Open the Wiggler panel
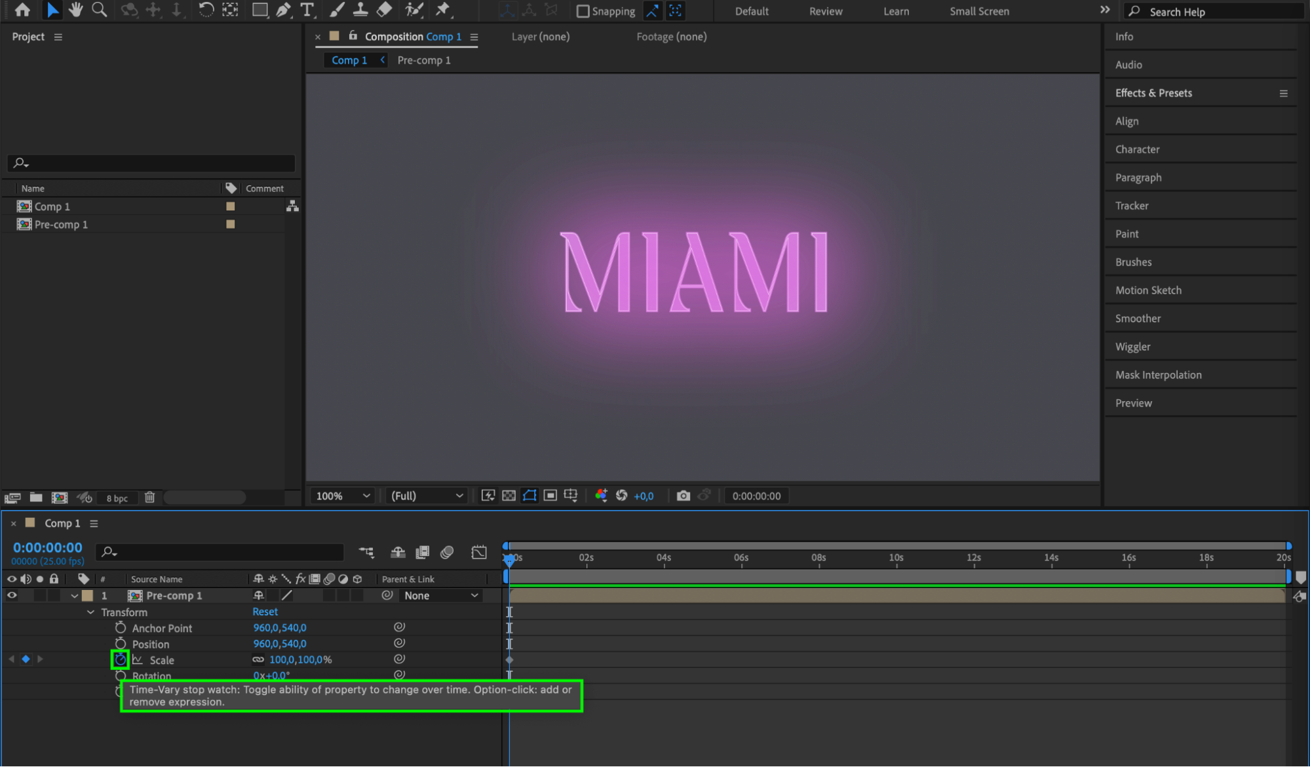Image resolution: width=1310 pixels, height=767 pixels. click(x=1132, y=347)
